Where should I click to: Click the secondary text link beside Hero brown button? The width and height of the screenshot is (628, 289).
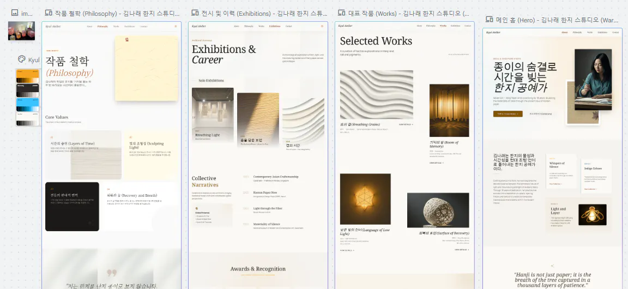click(x=541, y=114)
